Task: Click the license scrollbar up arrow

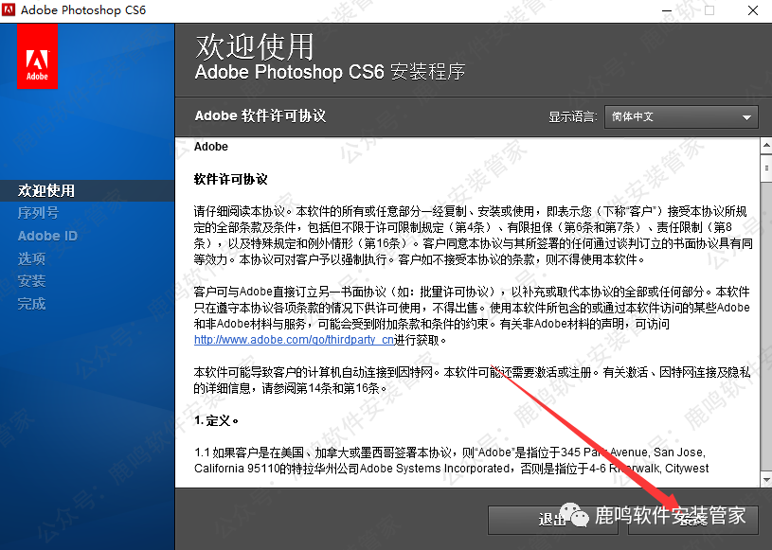Action: click(x=765, y=145)
